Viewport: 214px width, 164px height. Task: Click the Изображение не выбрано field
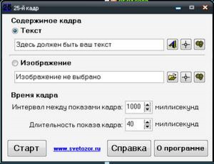point(89,77)
